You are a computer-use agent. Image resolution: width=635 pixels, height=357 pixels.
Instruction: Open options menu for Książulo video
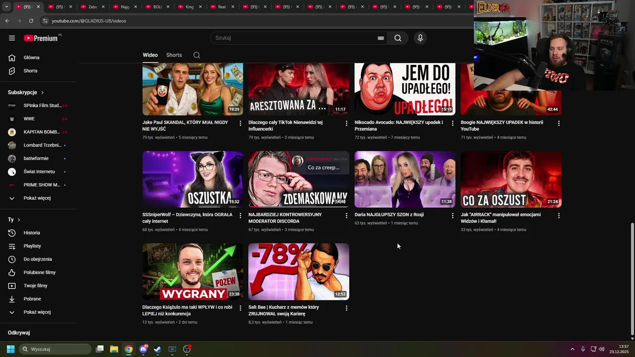click(x=240, y=308)
